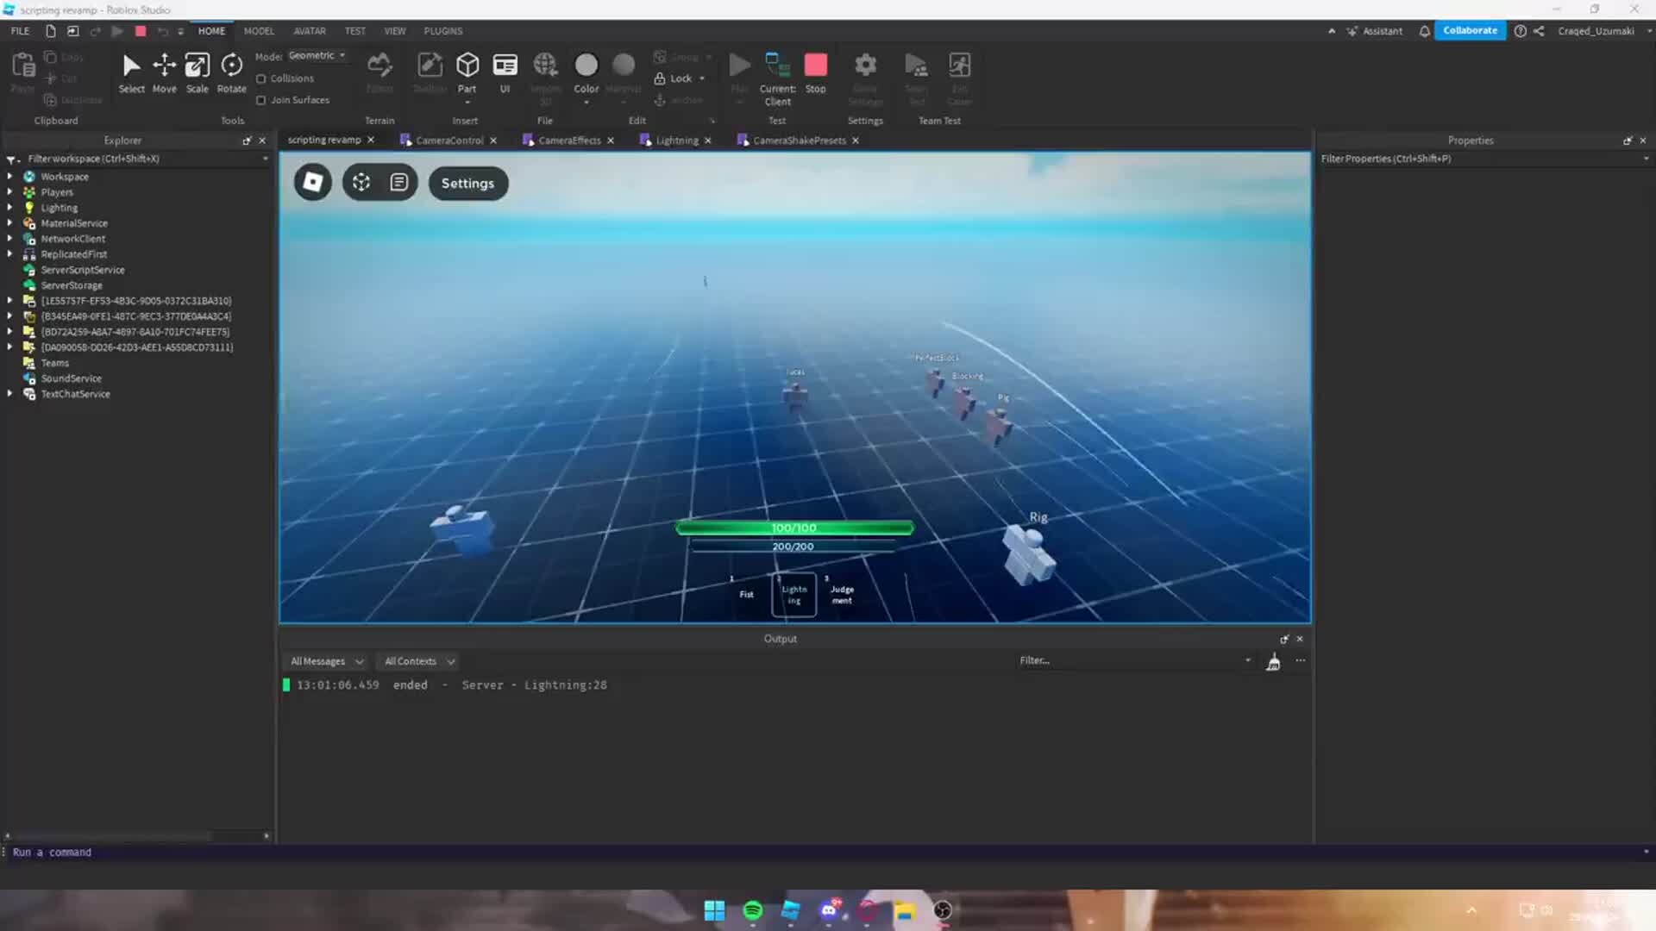Open the All Contexts dropdown in Output
Viewport: 1656px width, 931px height.
(x=417, y=660)
